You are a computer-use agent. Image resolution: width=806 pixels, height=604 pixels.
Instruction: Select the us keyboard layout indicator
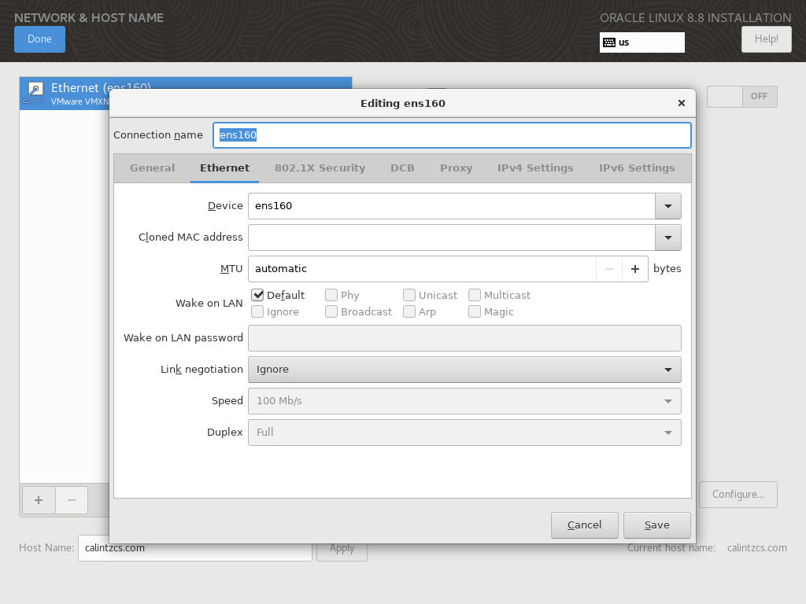coord(642,42)
